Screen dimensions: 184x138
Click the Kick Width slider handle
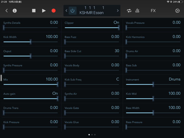click(30, 42)
